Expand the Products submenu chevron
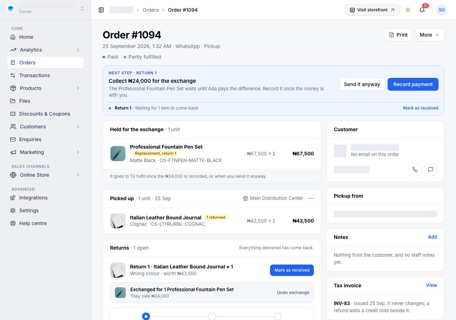This screenshot has width=456, height=320. [78, 88]
